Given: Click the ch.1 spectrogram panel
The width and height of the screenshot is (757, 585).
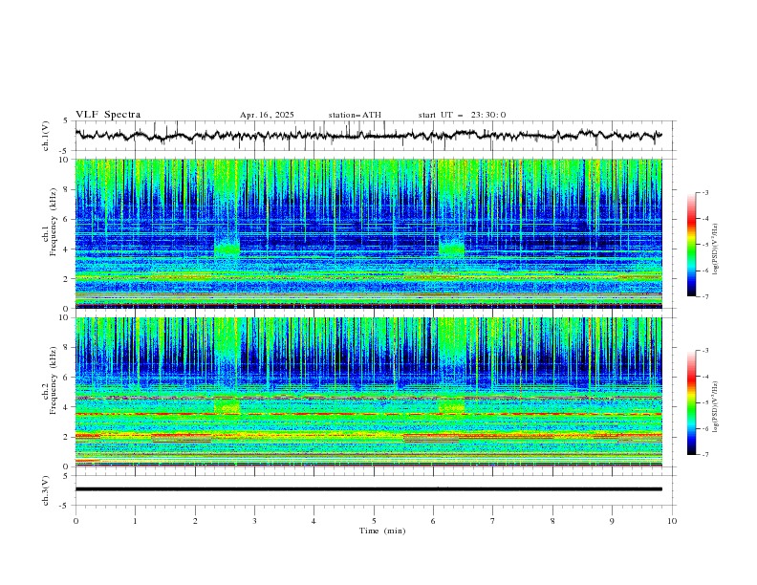Looking at the screenshot, I should click(368, 233).
